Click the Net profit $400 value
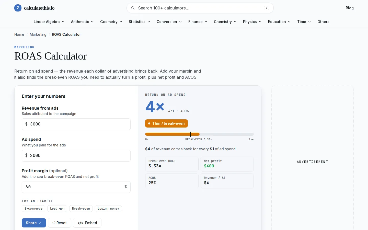This screenshot has height=230, width=368. pos(209,166)
